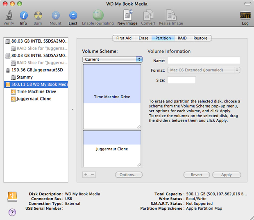Click the 'Apple Partition Map' value

[204, 209]
